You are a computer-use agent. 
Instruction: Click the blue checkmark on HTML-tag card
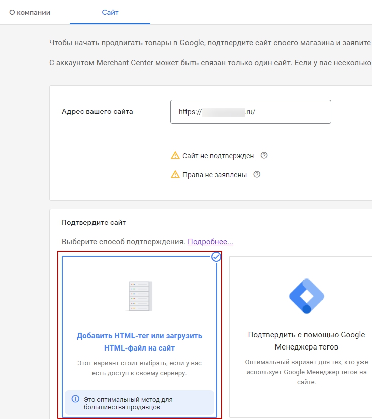216,257
